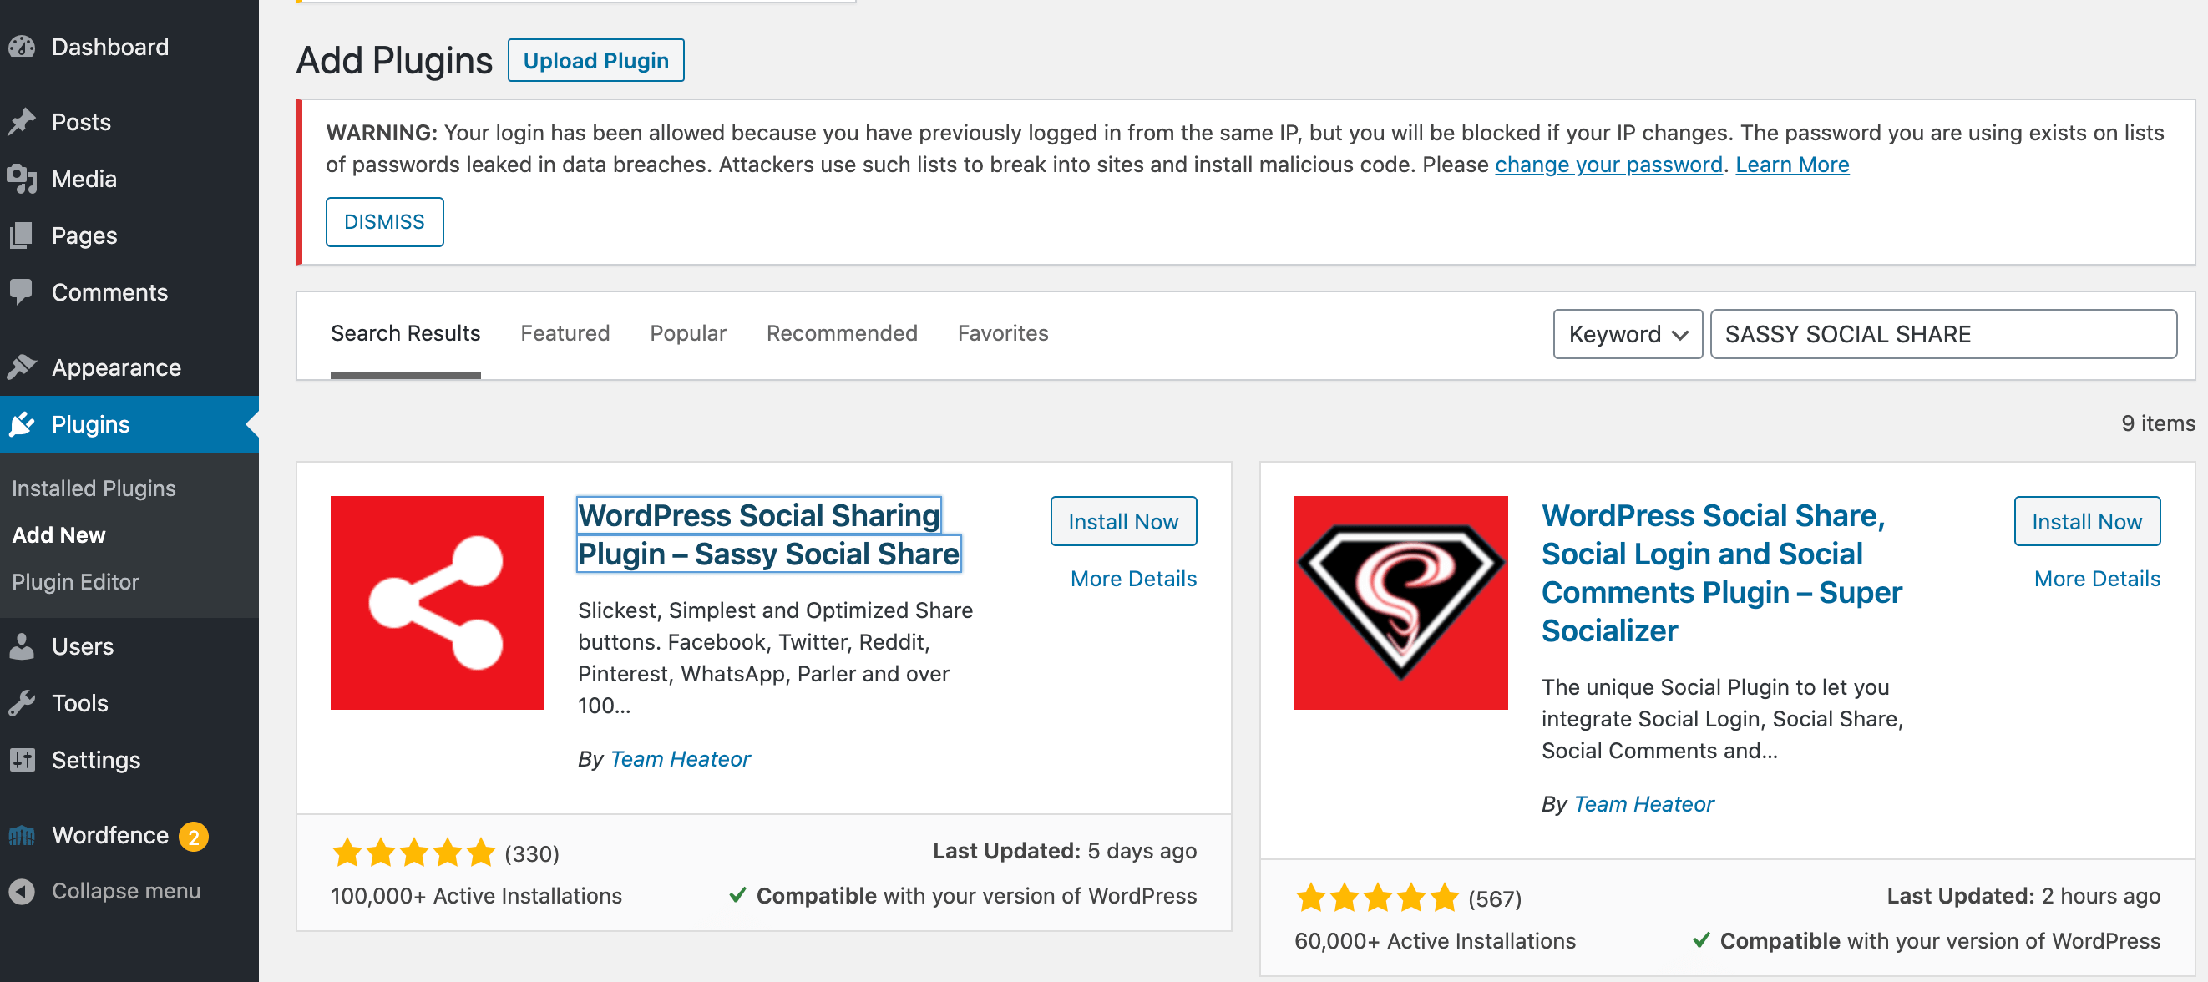Click Upload Plugin button
The image size is (2208, 982).
[x=595, y=61]
